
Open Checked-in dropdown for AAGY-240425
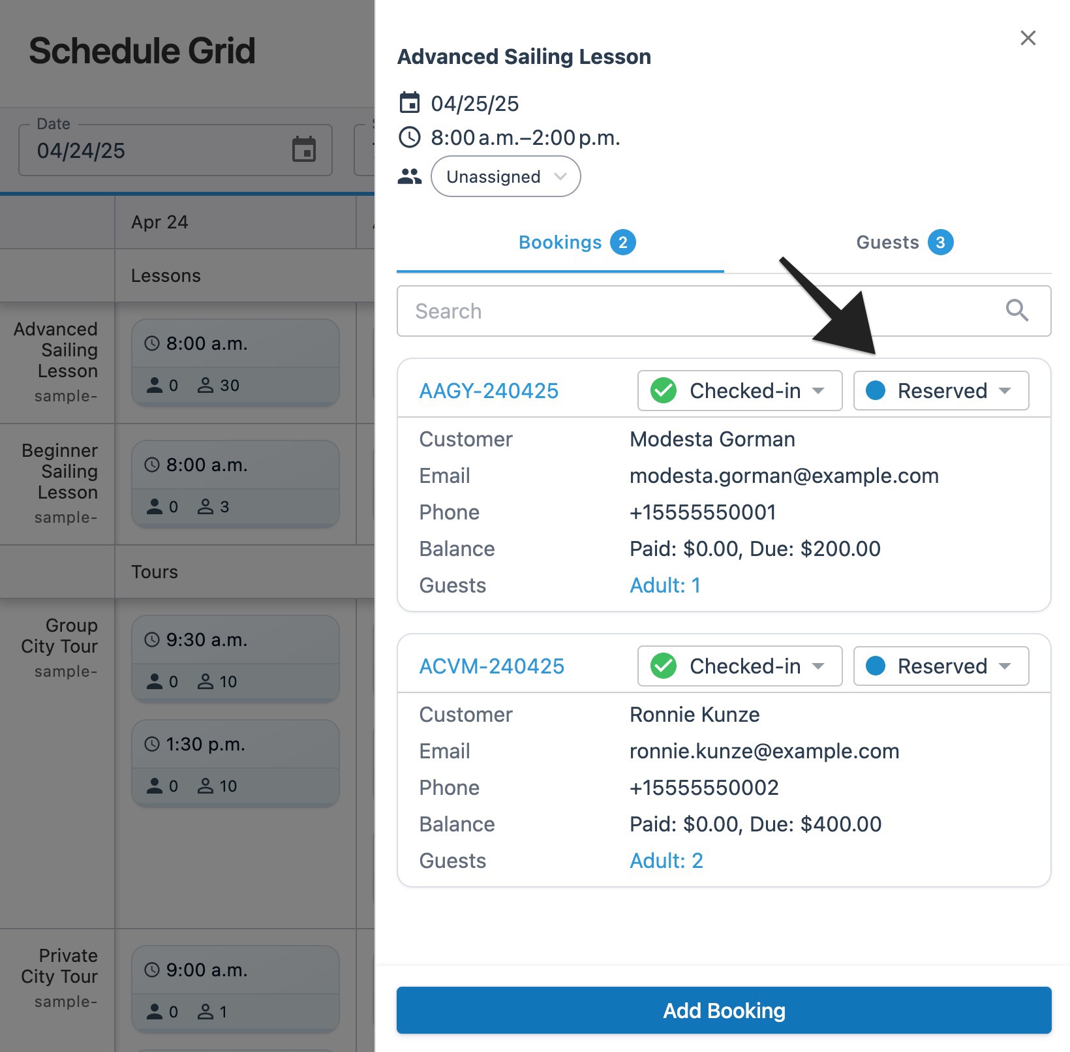coord(740,391)
